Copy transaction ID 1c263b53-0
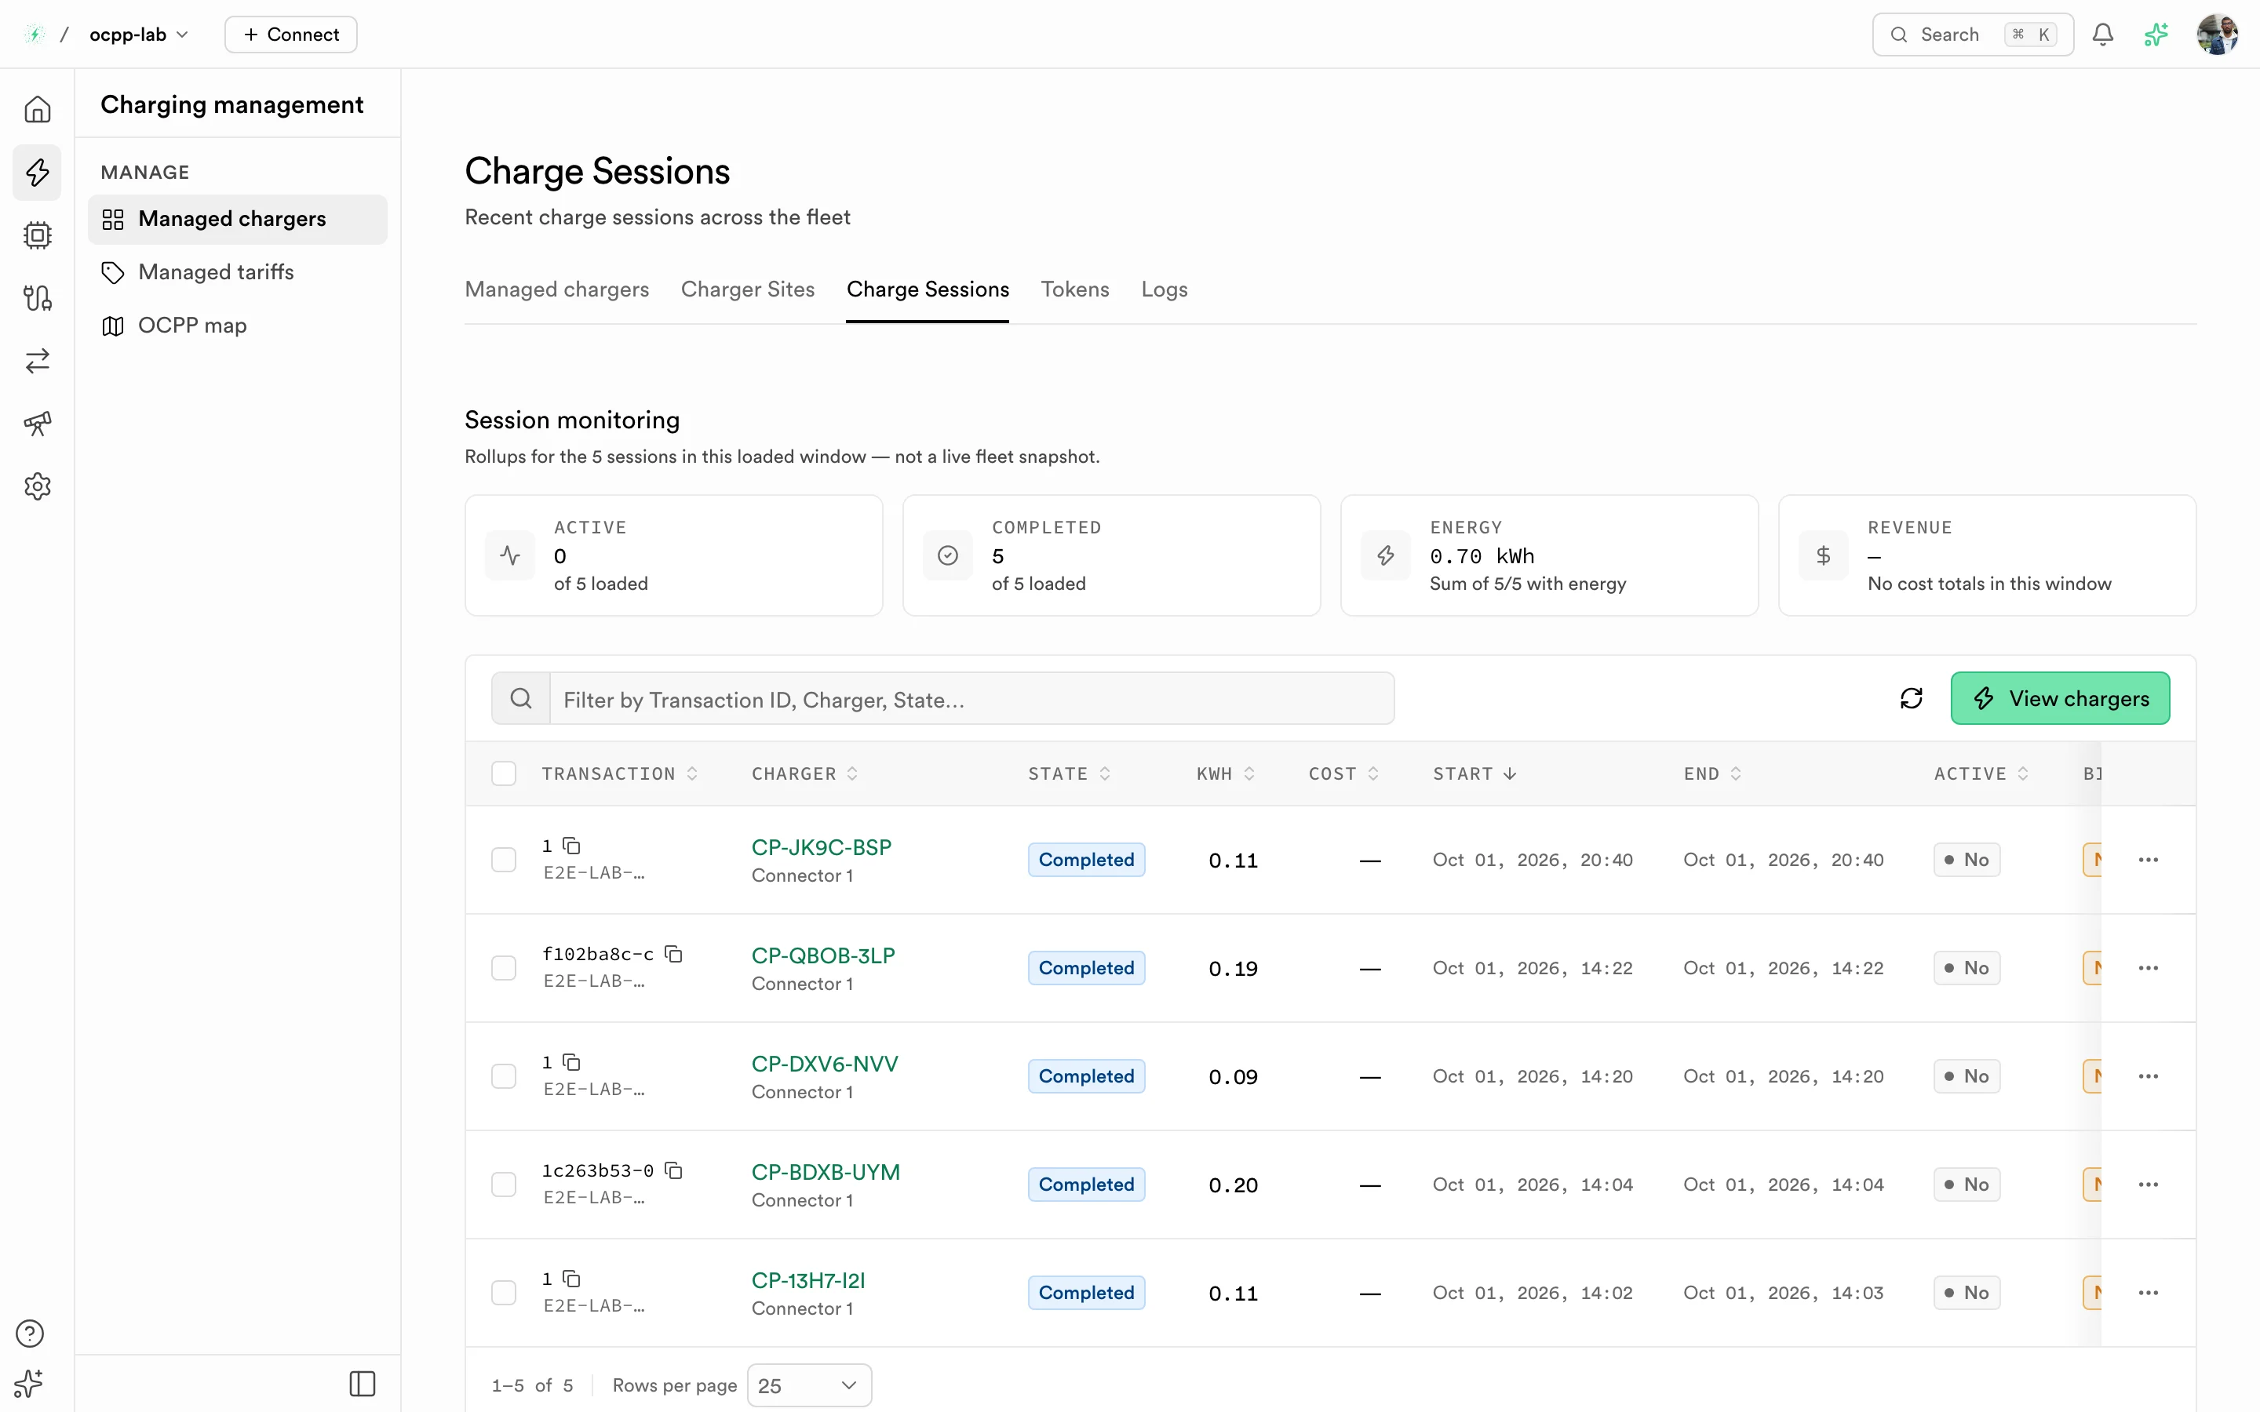The image size is (2260, 1412). [x=673, y=1170]
